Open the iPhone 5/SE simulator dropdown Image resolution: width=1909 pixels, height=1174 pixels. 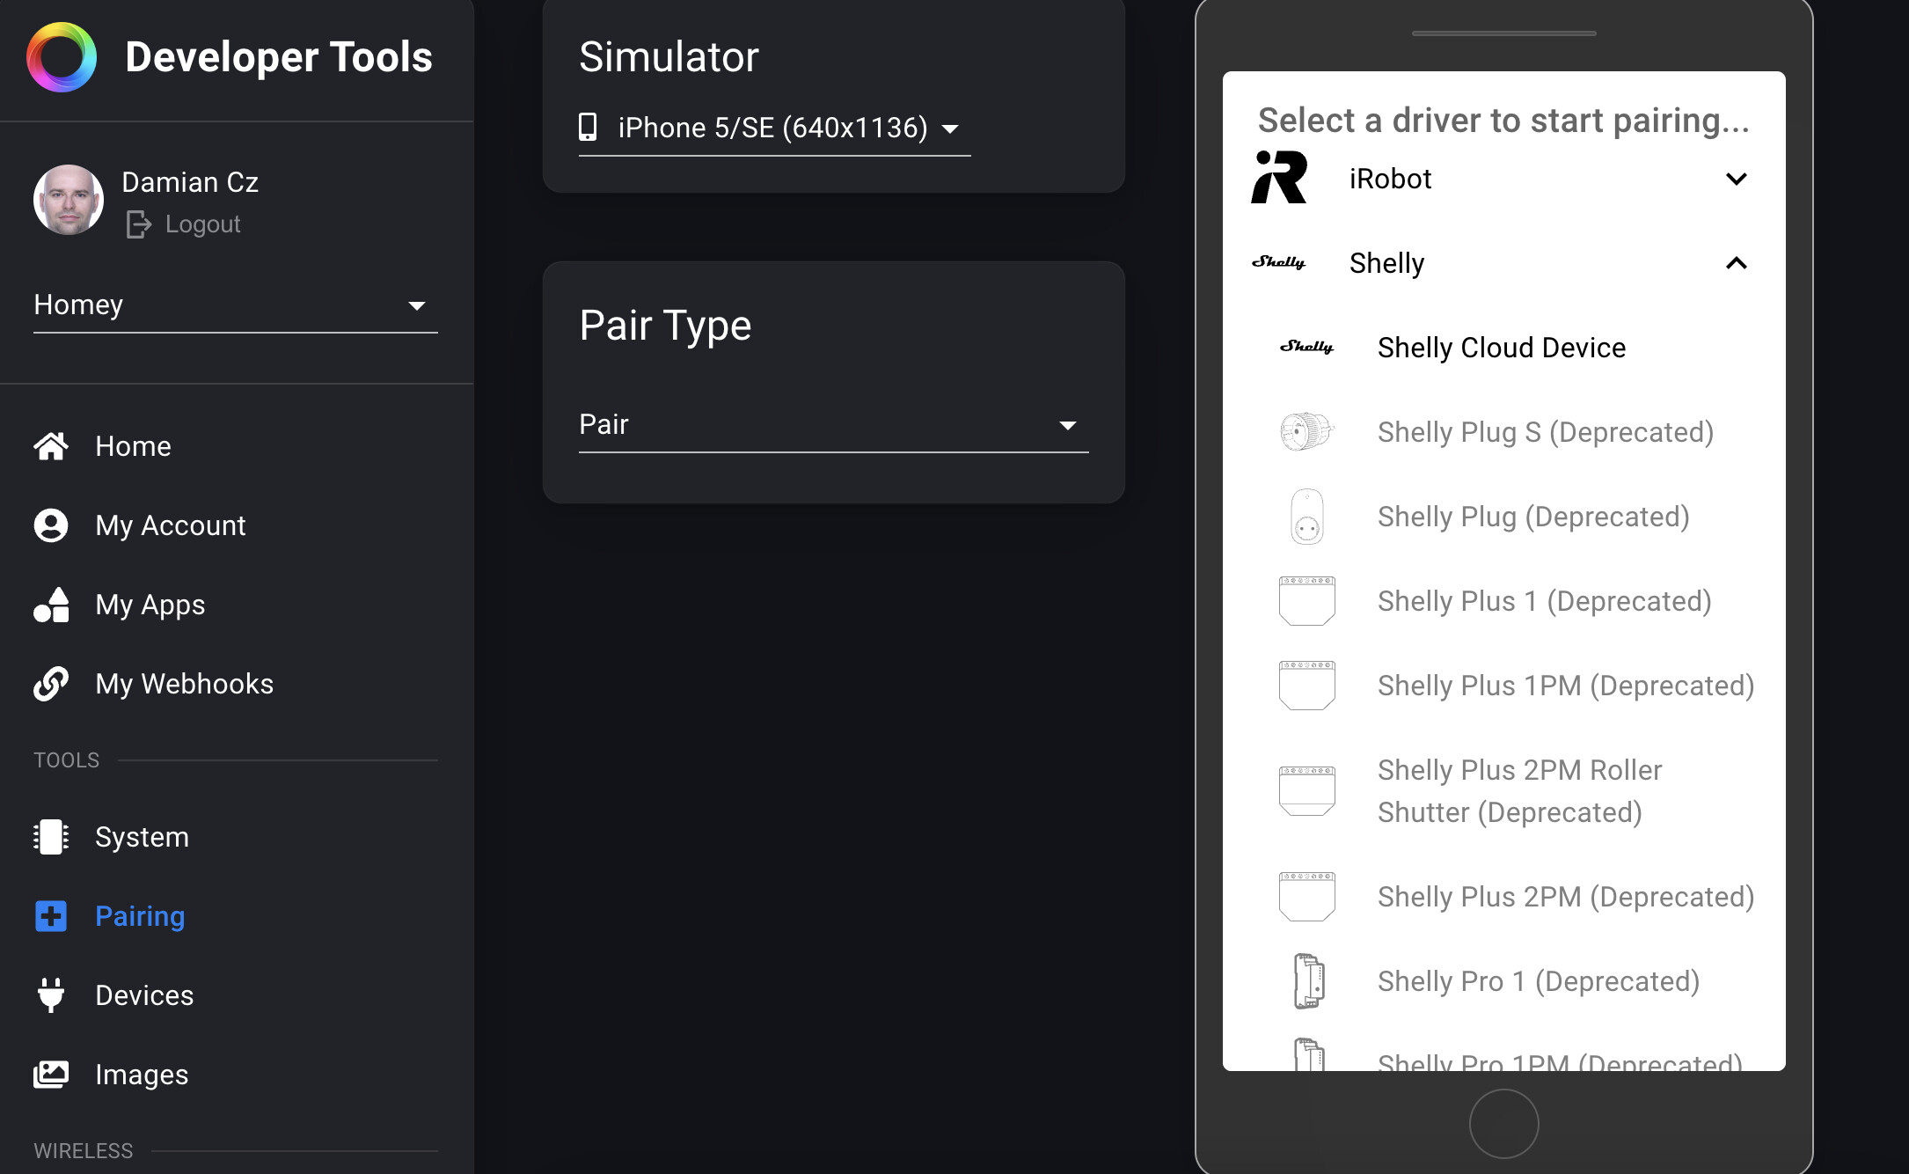pyautogui.click(x=773, y=128)
